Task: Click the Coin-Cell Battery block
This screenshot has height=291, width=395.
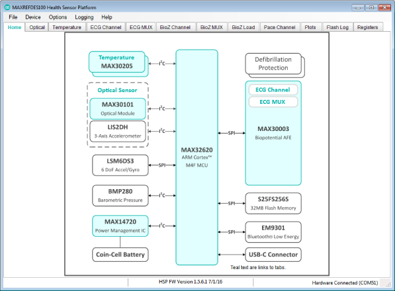Action: 120,255
